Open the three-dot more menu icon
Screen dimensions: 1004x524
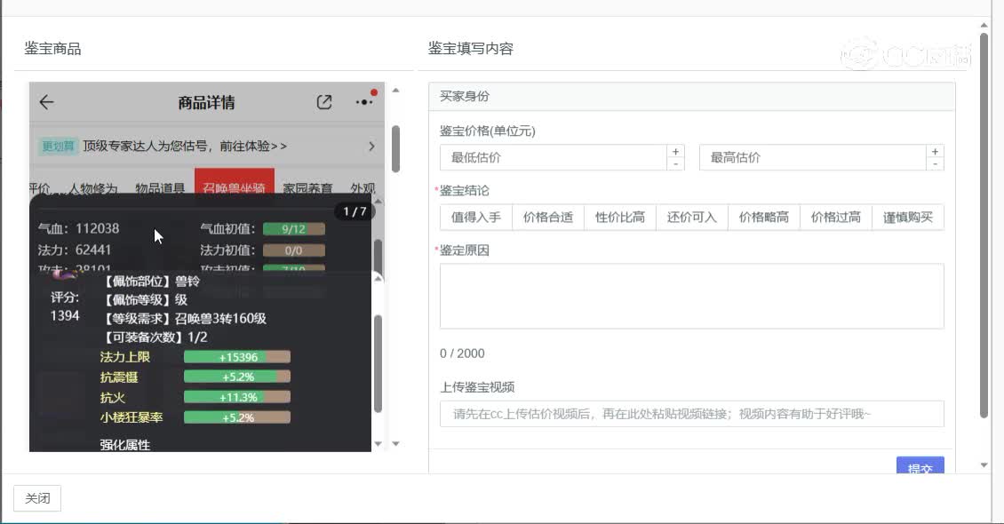(x=363, y=102)
